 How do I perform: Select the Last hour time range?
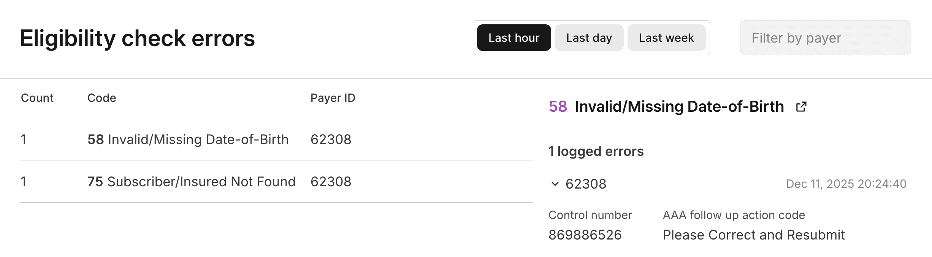(x=514, y=38)
